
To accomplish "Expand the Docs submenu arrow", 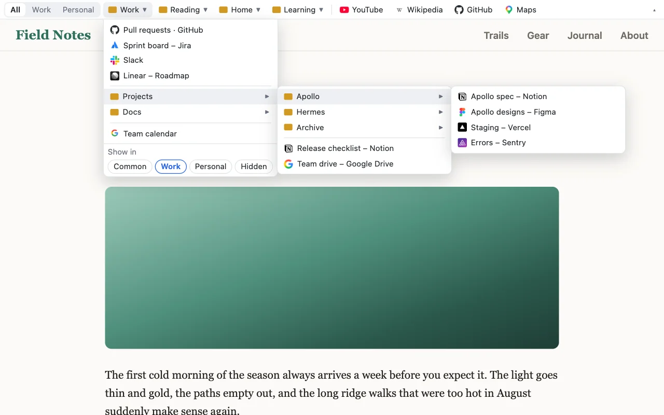I will [267, 112].
